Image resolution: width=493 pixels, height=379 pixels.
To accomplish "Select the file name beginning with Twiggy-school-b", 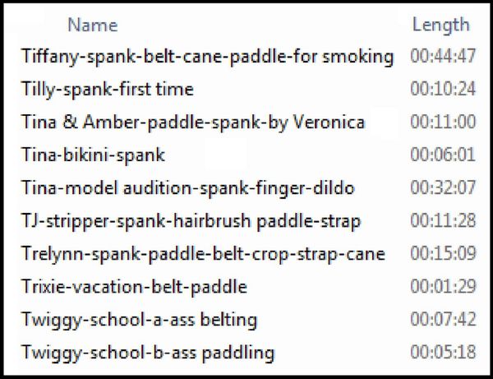I will [147, 353].
